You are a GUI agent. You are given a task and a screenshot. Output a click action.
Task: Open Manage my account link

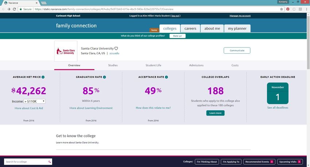[240, 16]
